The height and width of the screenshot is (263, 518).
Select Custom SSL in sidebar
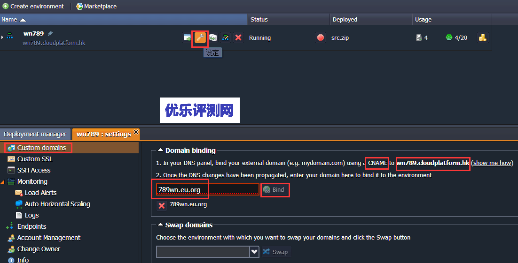35,159
